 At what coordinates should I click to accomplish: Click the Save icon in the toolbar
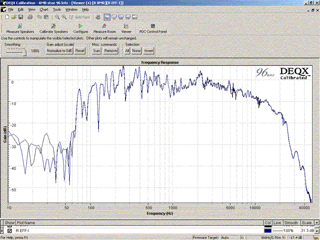[20, 16]
